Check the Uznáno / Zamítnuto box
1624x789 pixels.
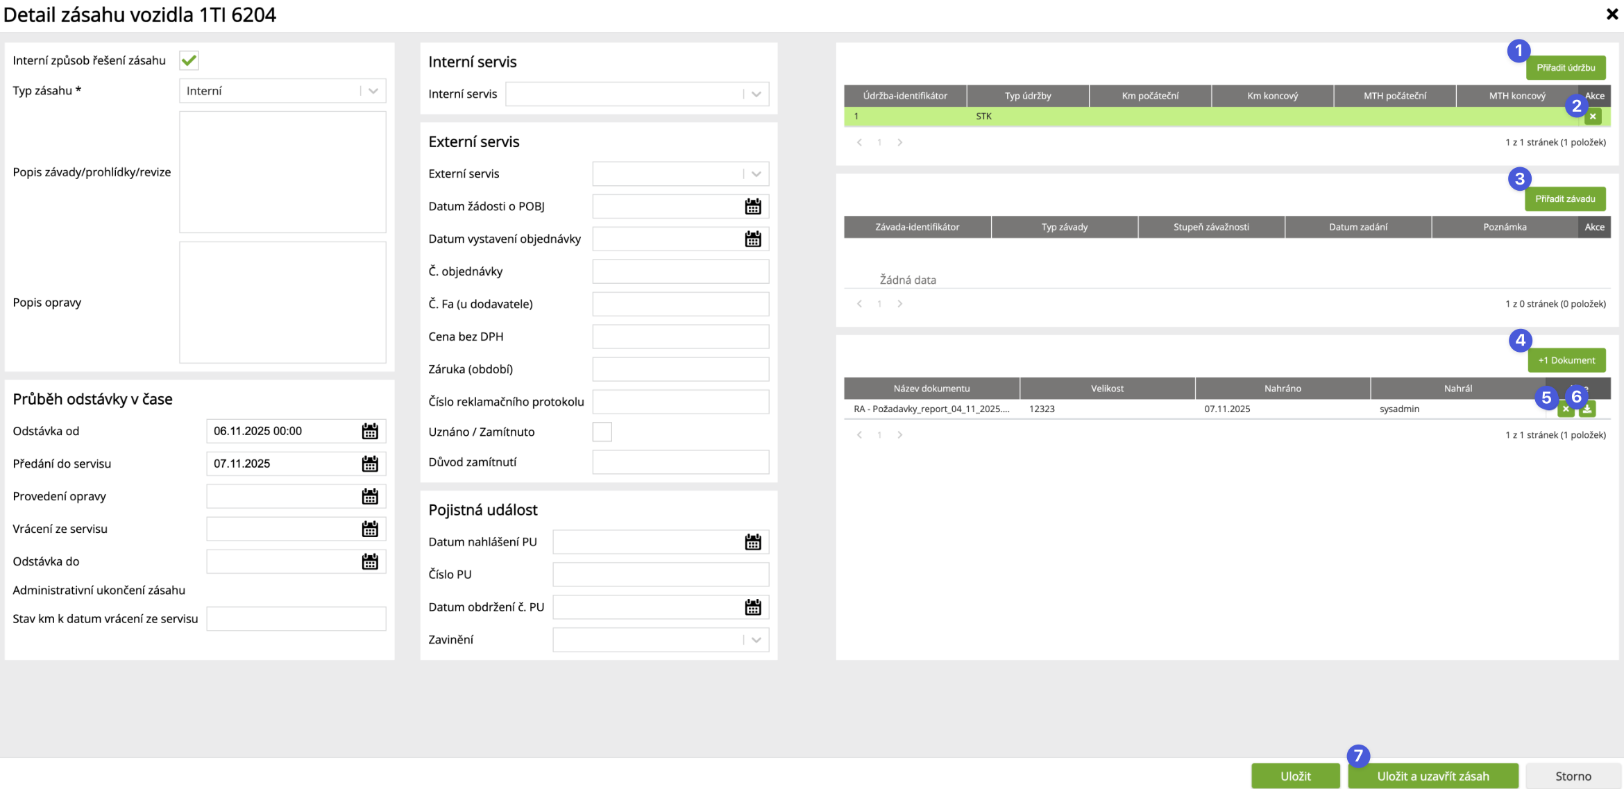[602, 432]
